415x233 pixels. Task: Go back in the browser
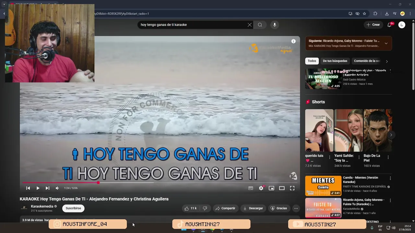click(4, 14)
